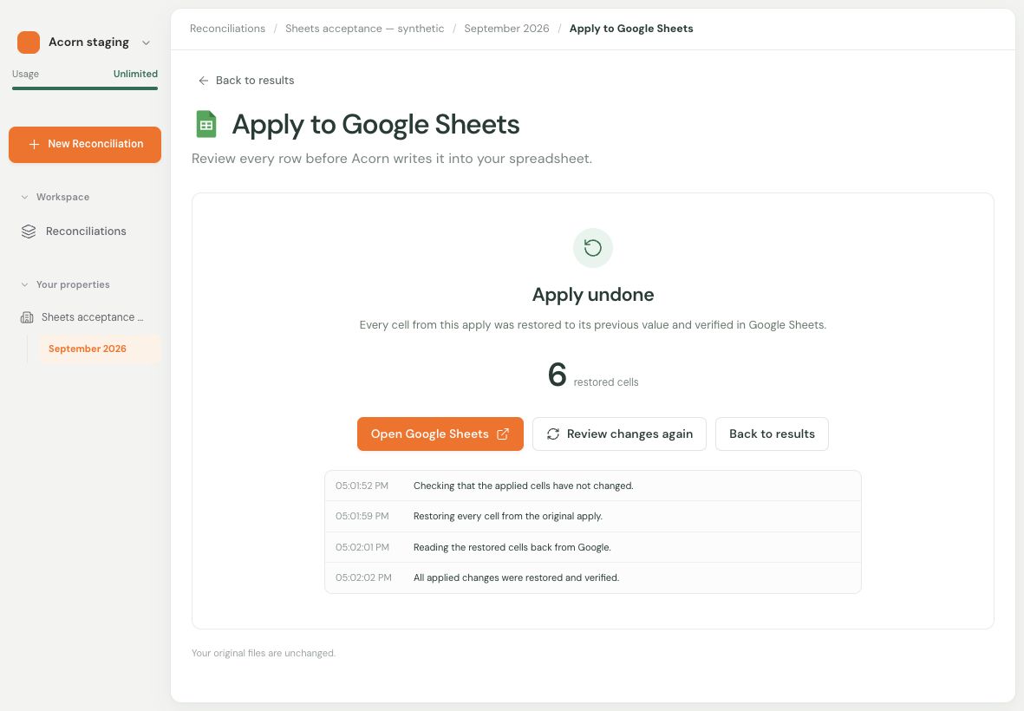
Task: Click the refresh icon in Review changes again
Action: pos(553,434)
